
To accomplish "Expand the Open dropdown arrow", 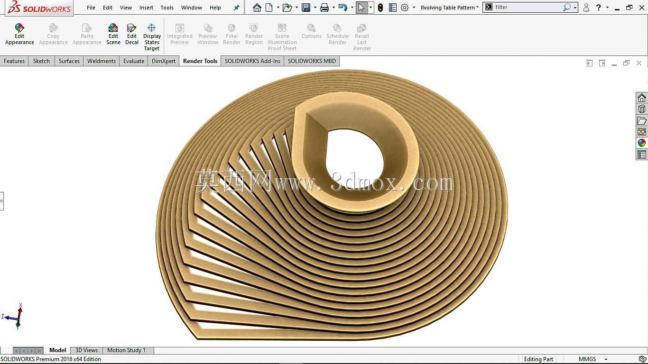I will pyautogui.click(x=296, y=8).
